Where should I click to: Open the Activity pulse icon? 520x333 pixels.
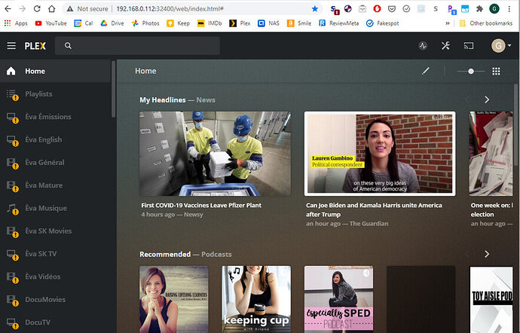pos(423,46)
